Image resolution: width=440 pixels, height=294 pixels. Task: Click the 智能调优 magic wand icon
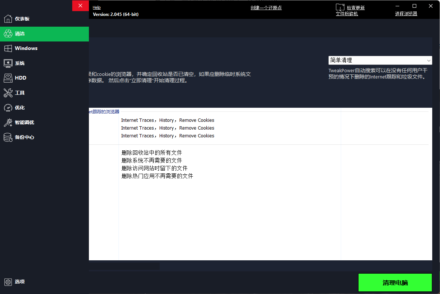pos(8,122)
